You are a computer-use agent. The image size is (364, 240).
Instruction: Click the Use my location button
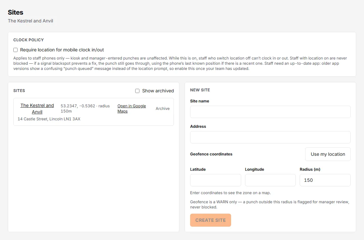pyautogui.click(x=328, y=154)
